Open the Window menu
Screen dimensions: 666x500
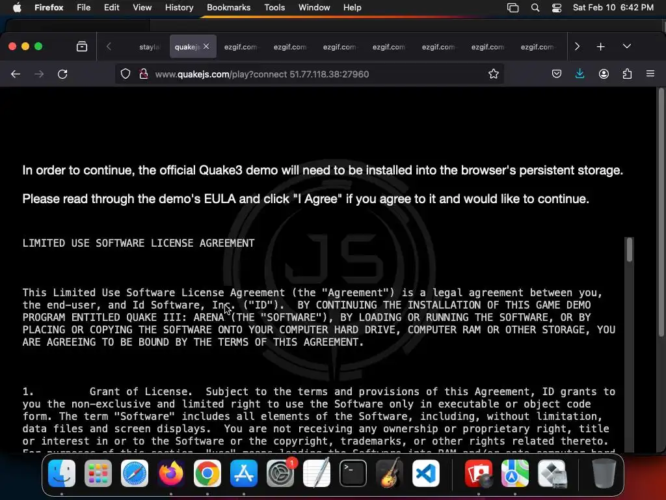click(x=314, y=7)
